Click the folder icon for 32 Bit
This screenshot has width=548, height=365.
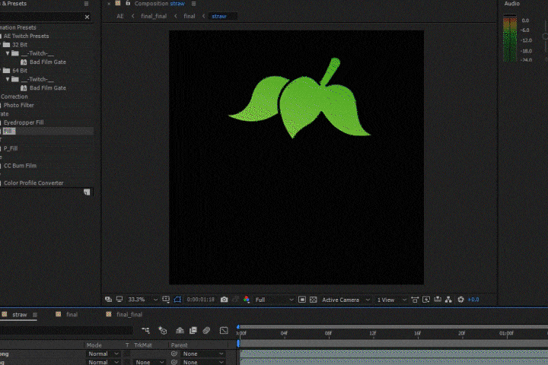7,45
